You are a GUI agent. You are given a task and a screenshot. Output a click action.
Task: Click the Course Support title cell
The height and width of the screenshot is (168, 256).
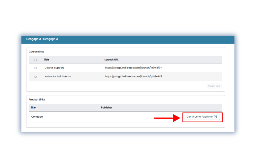(54, 68)
